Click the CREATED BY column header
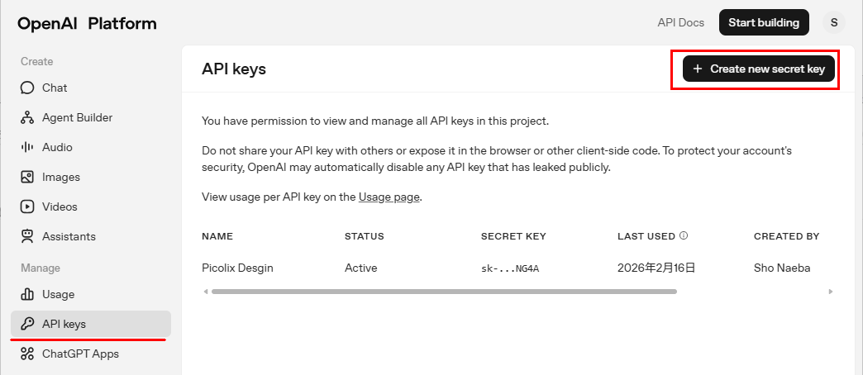Viewport: 863px width, 375px height. click(x=786, y=236)
